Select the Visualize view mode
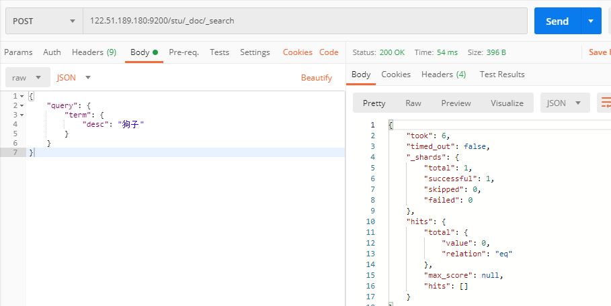611x306 pixels. pyautogui.click(x=507, y=103)
